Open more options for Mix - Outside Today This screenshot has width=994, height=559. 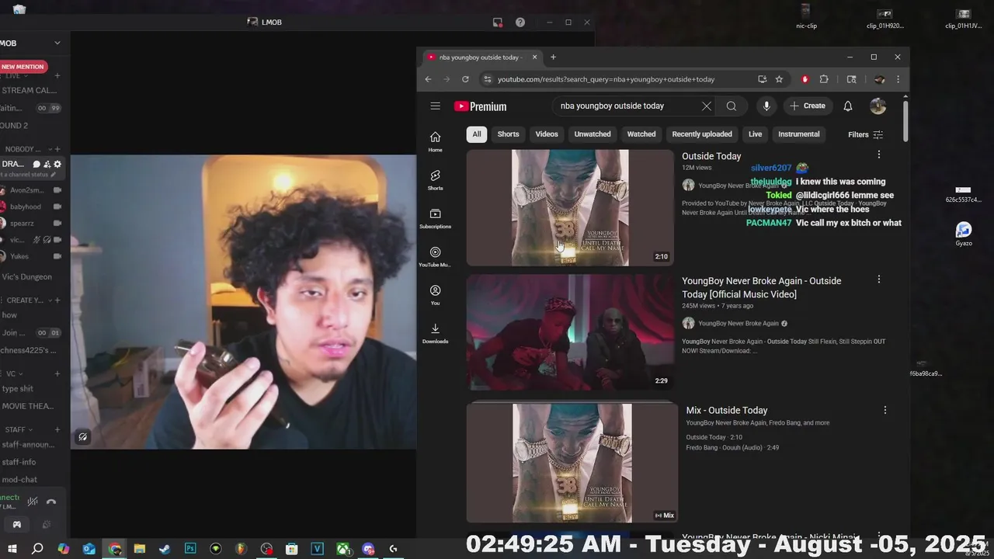tap(885, 410)
